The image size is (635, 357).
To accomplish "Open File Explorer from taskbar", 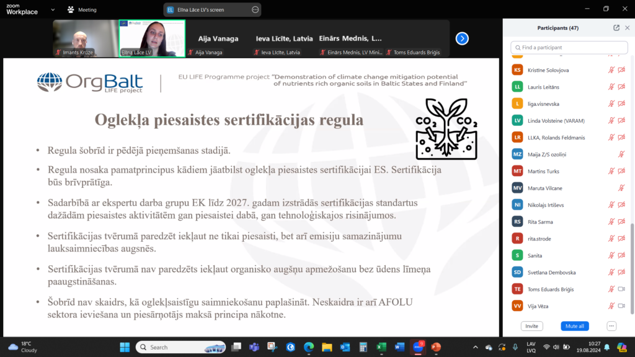I will [x=327, y=347].
